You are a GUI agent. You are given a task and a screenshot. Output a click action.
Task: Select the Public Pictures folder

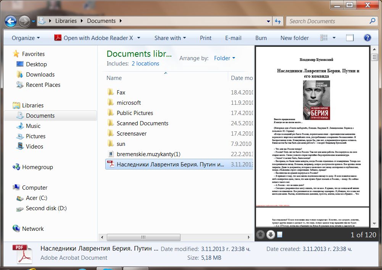(x=179, y=113)
